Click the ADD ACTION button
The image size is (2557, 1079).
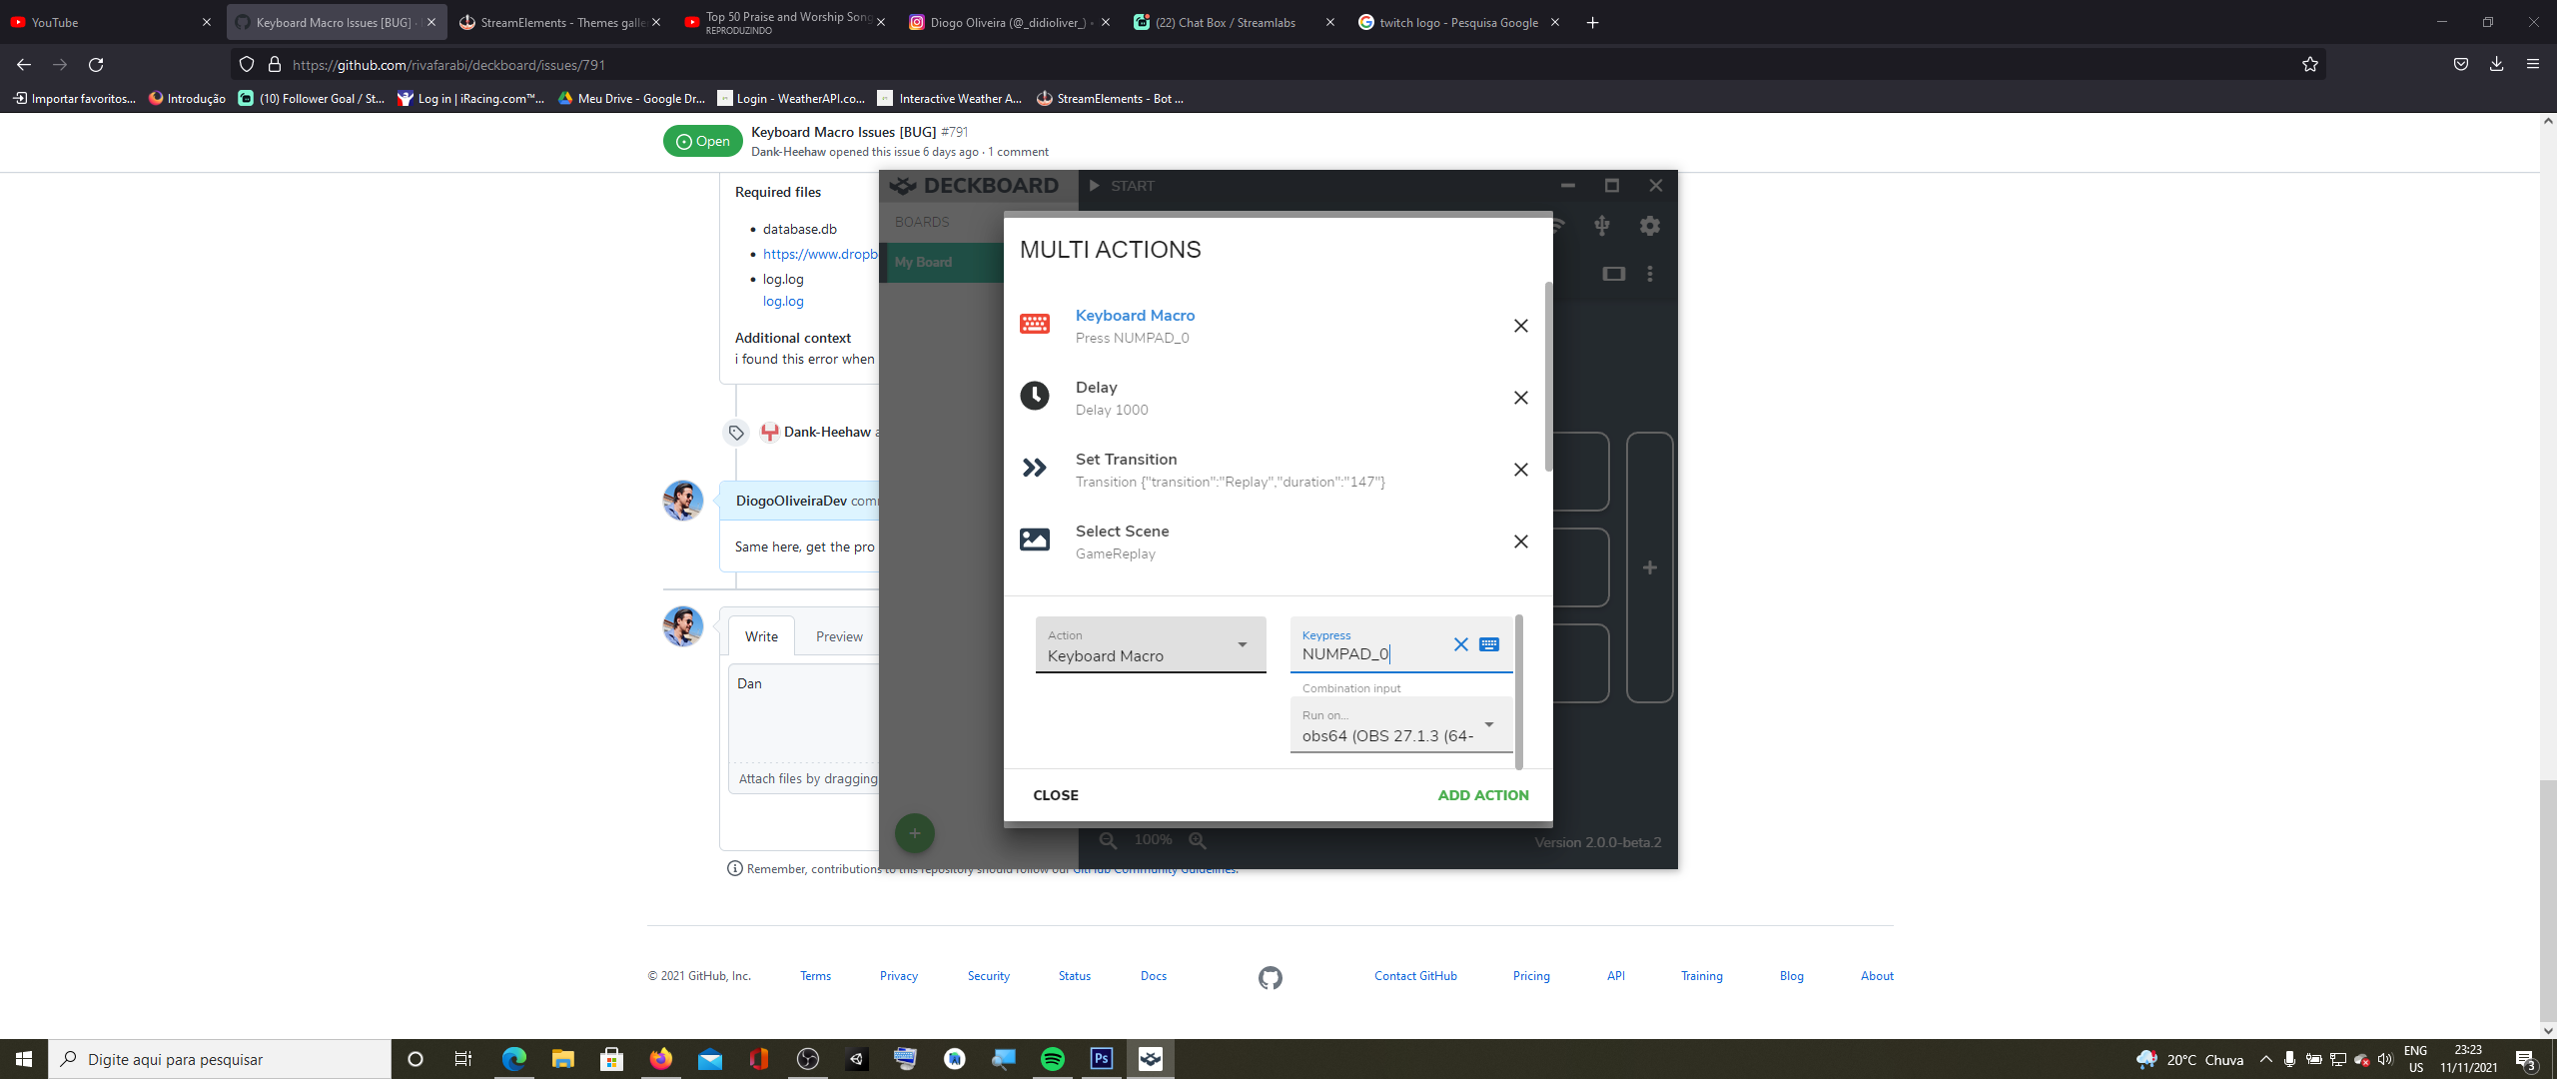click(x=1483, y=795)
